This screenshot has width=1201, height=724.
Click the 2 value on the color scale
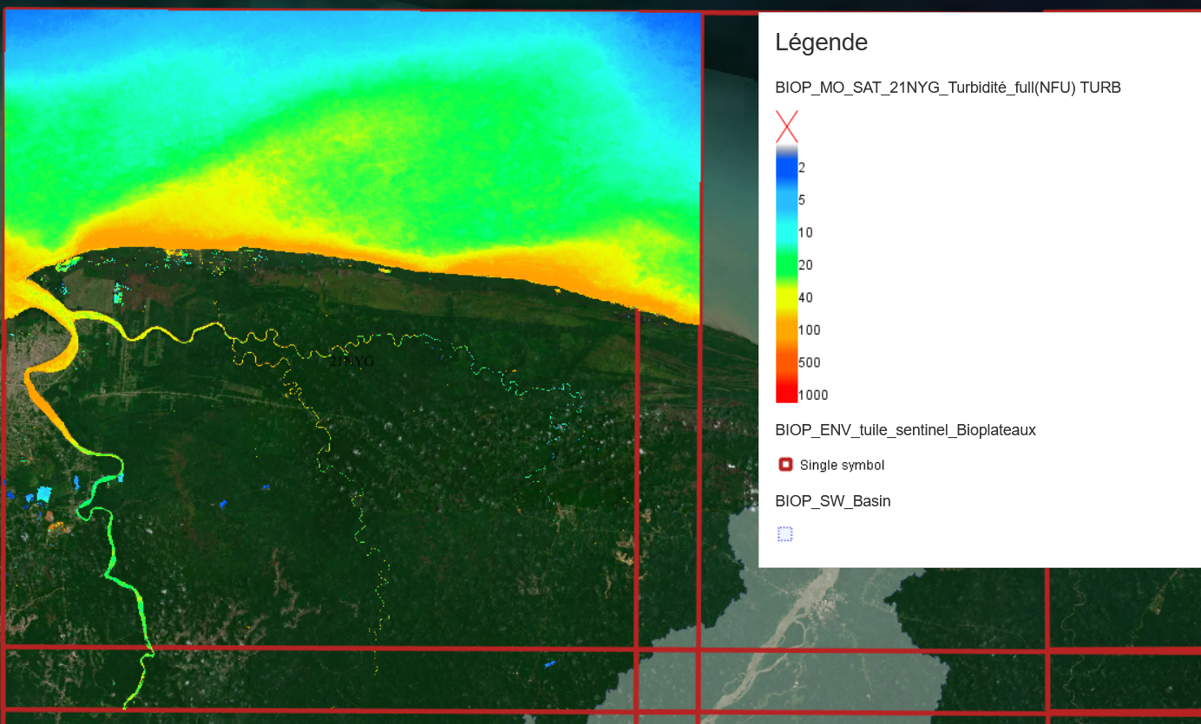point(802,167)
